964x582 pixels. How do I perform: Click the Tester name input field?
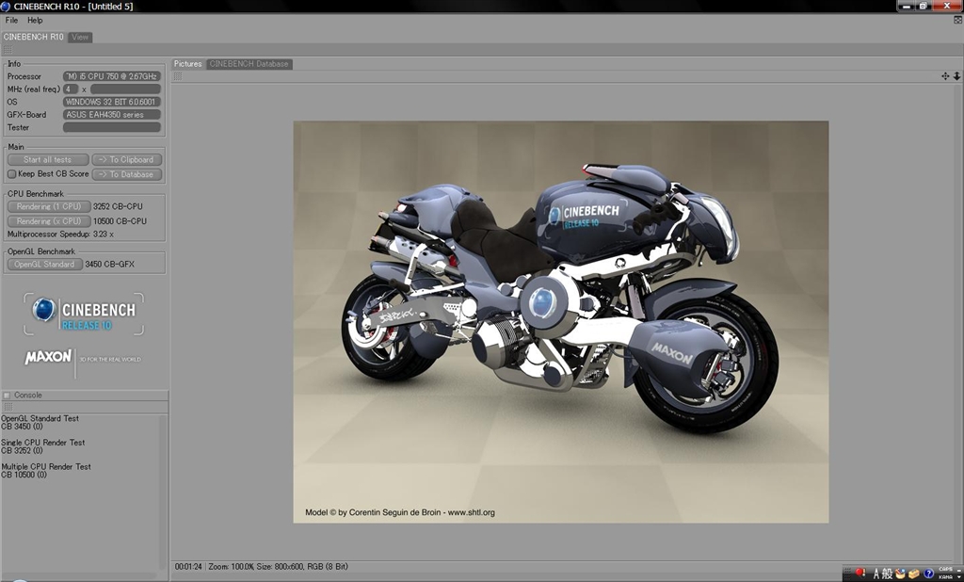pos(111,127)
